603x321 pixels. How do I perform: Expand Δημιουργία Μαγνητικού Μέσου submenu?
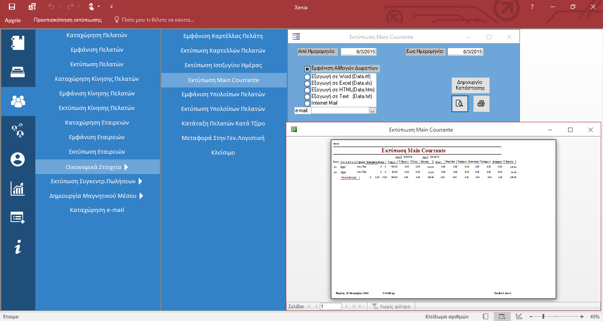(97, 196)
